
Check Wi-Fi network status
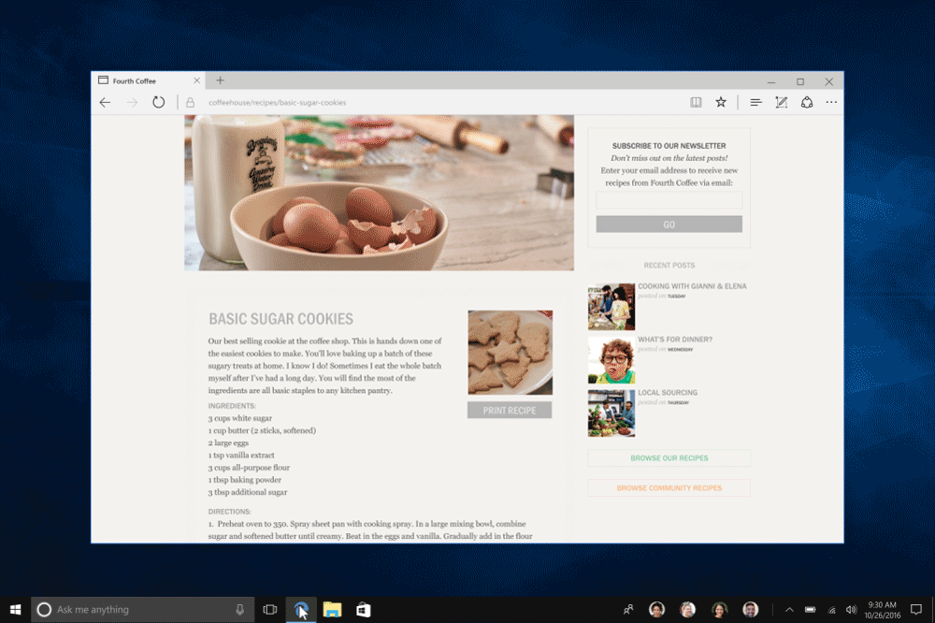[x=831, y=609]
